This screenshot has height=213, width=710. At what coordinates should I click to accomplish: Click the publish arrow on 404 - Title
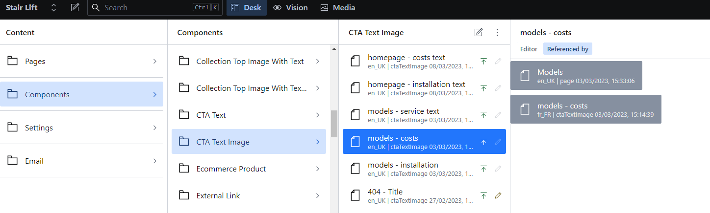point(483,195)
